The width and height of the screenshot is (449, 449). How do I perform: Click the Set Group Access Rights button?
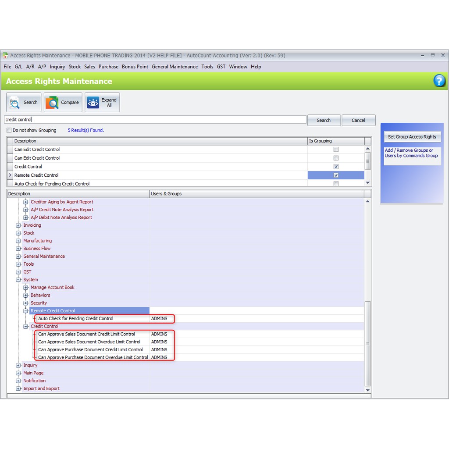[x=412, y=137]
